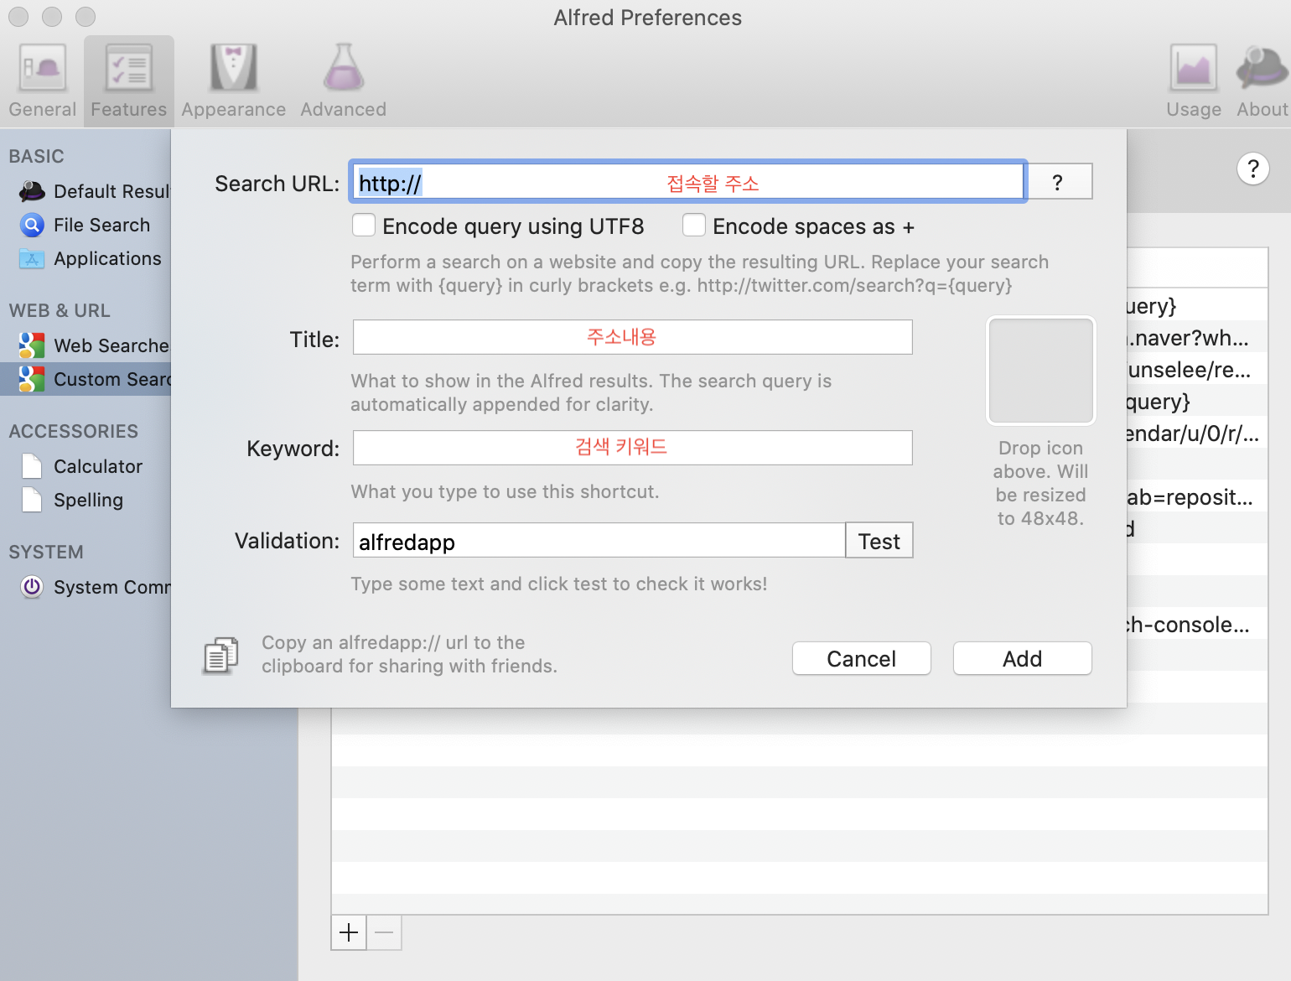Select the list row ending with 'ab=reposit...'
The image size is (1291, 981).
pos(1196,496)
